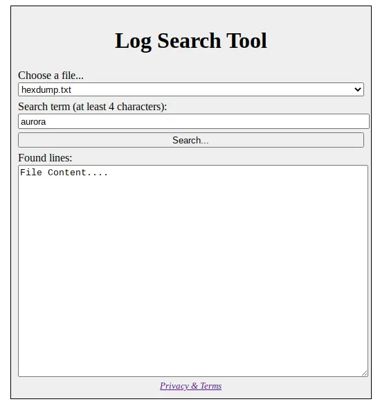This screenshot has height=404, width=380.
Task: Click the word 'Privacy' in footer link
Action: click(x=174, y=386)
